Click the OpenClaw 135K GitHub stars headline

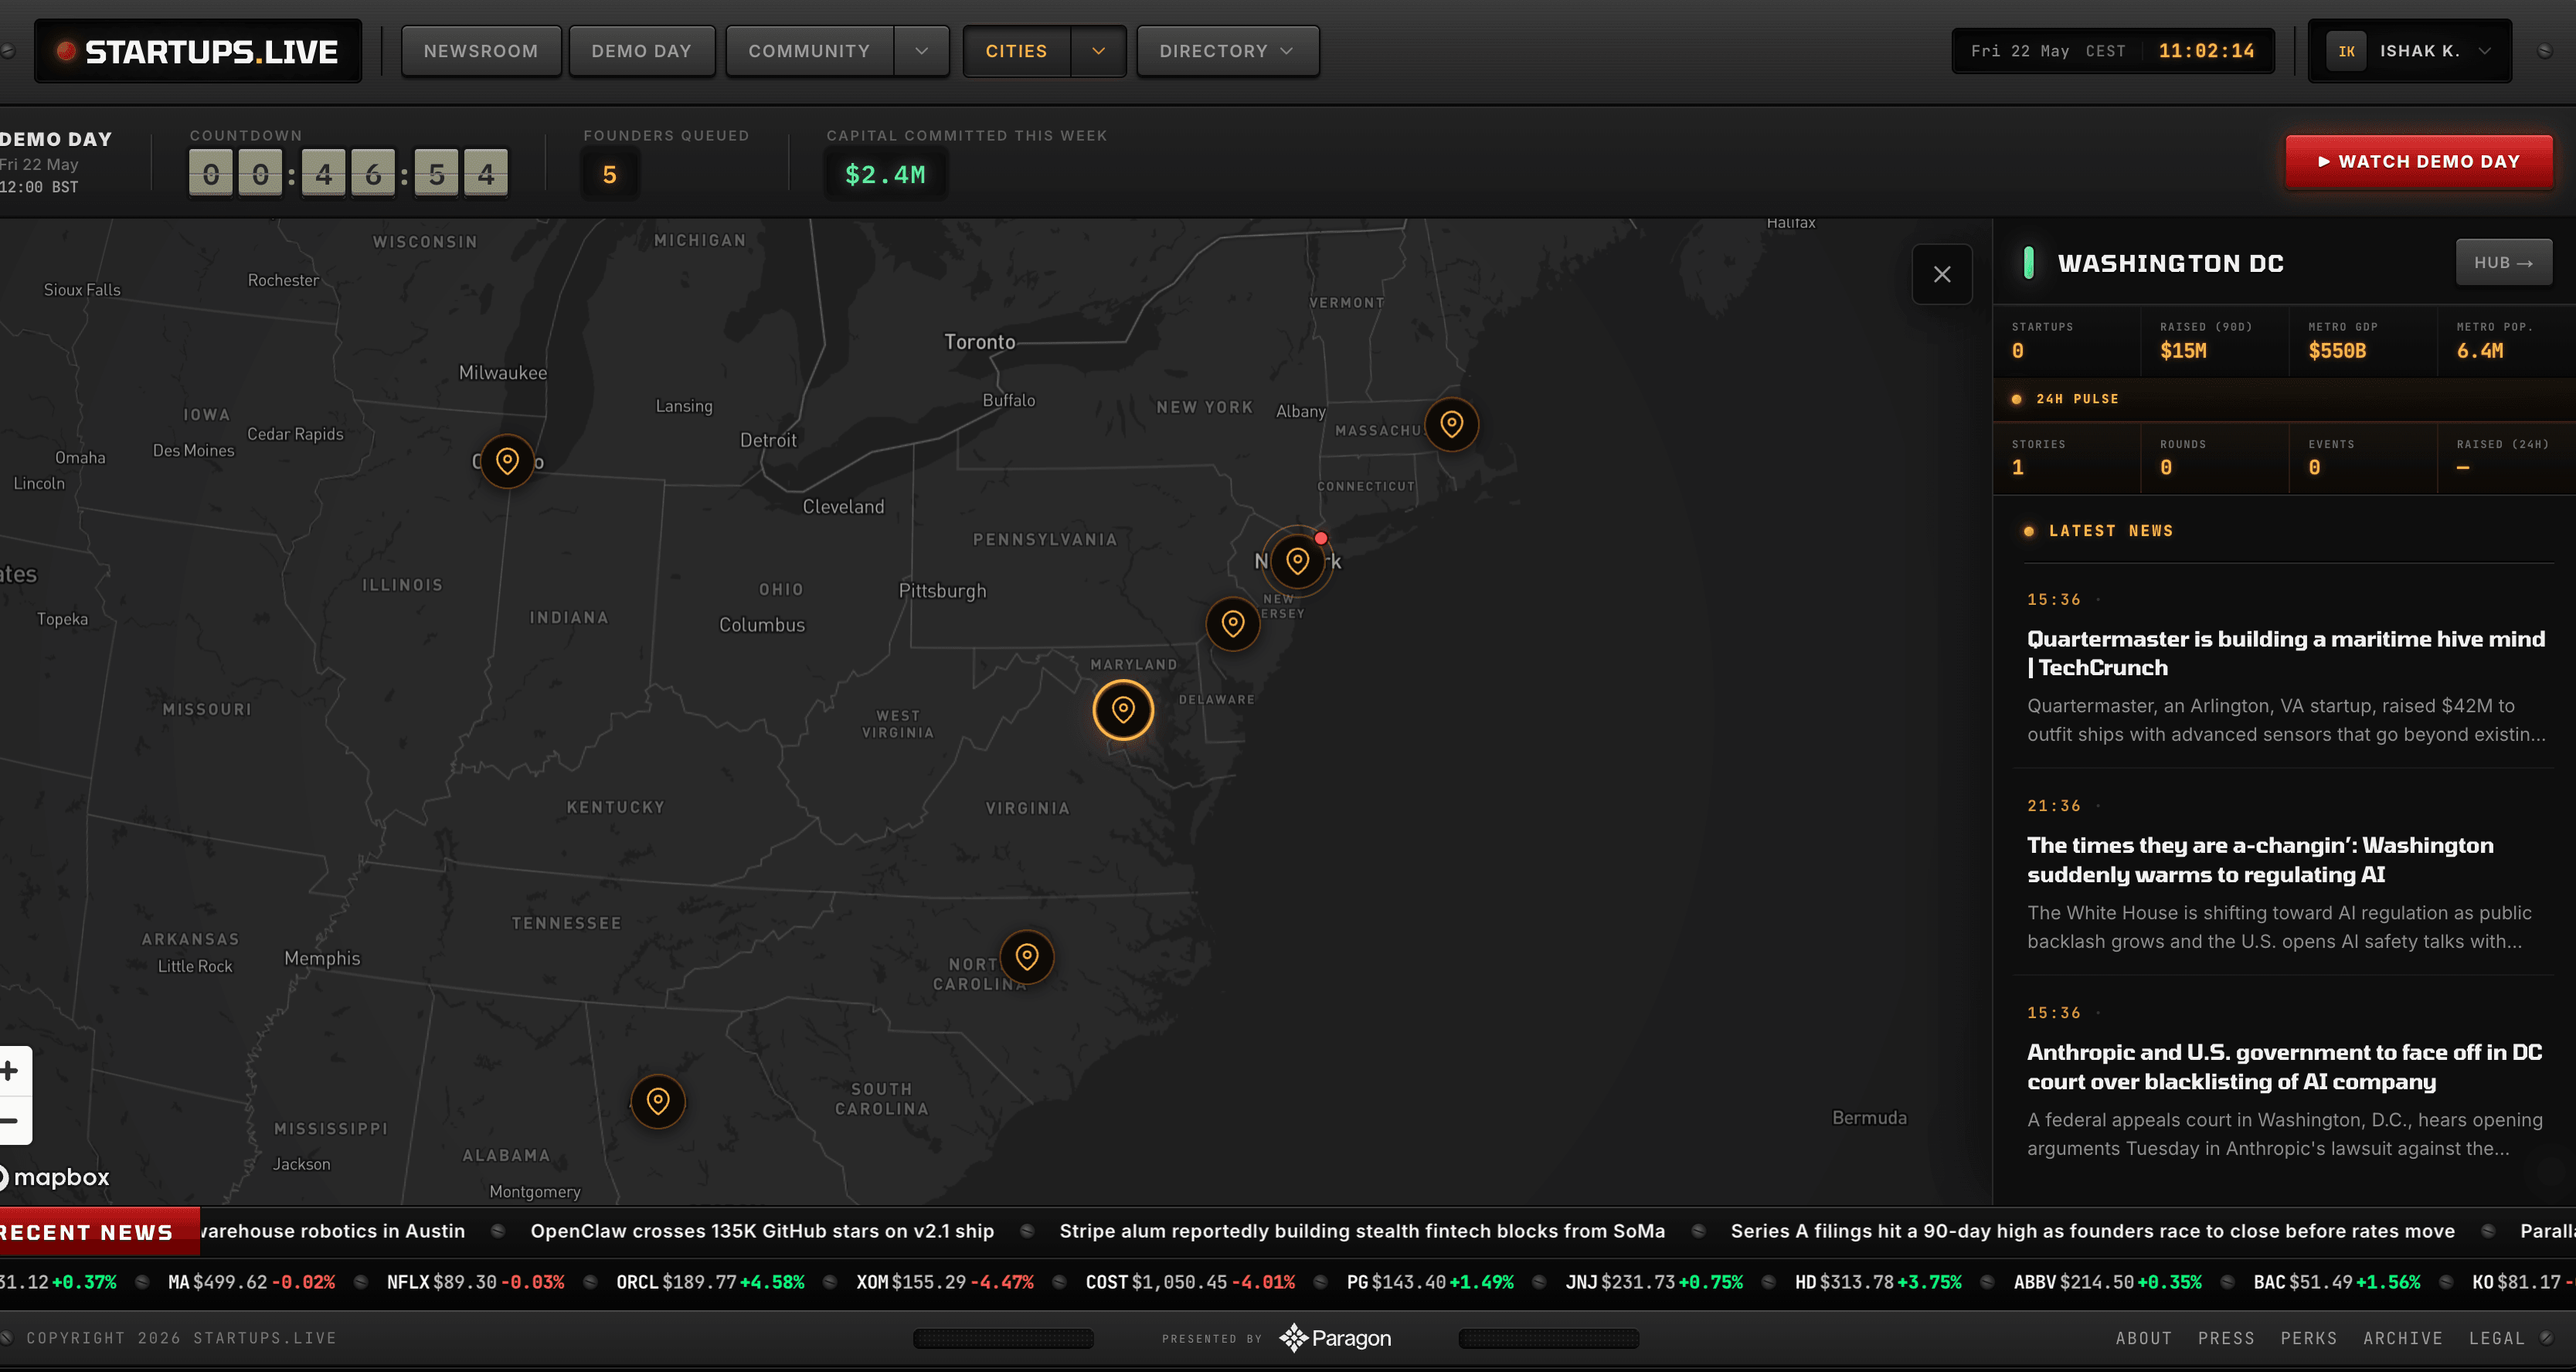(x=762, y=1231)
